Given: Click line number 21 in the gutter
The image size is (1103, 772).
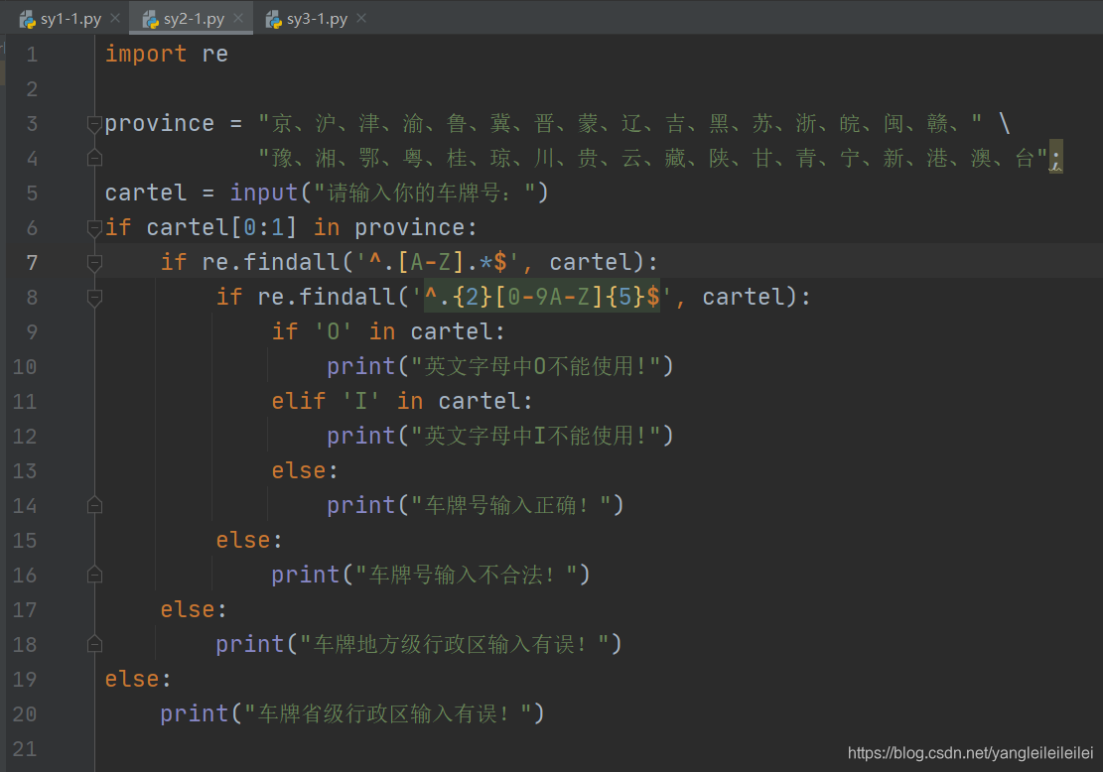Looking at the screenshot, I should pos(25,749).
